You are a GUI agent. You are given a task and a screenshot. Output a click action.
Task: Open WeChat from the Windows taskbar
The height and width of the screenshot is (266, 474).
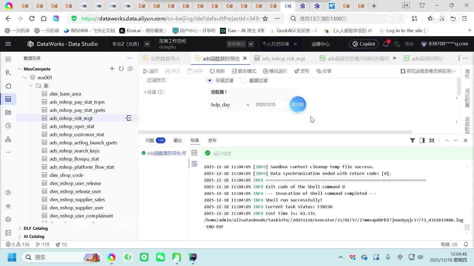160,257
